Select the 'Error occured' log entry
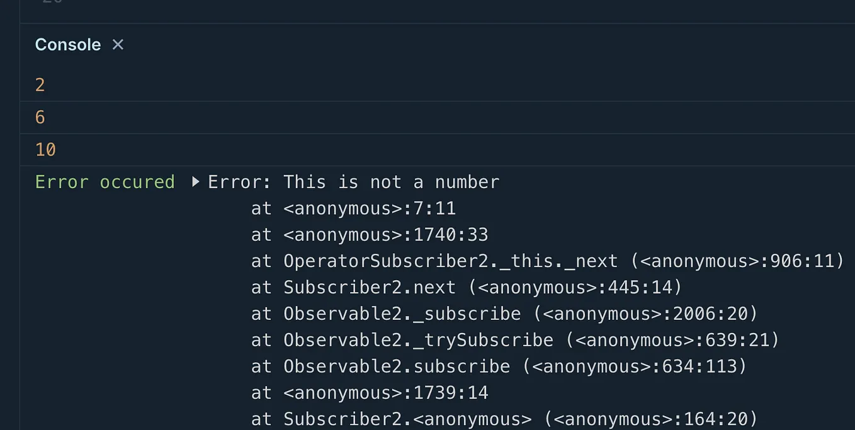855x430 pixels. [105, 182]
